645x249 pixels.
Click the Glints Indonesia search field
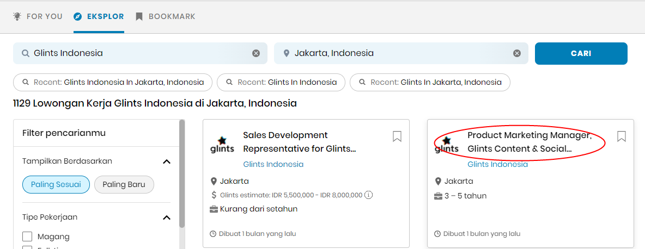[140, 53]
